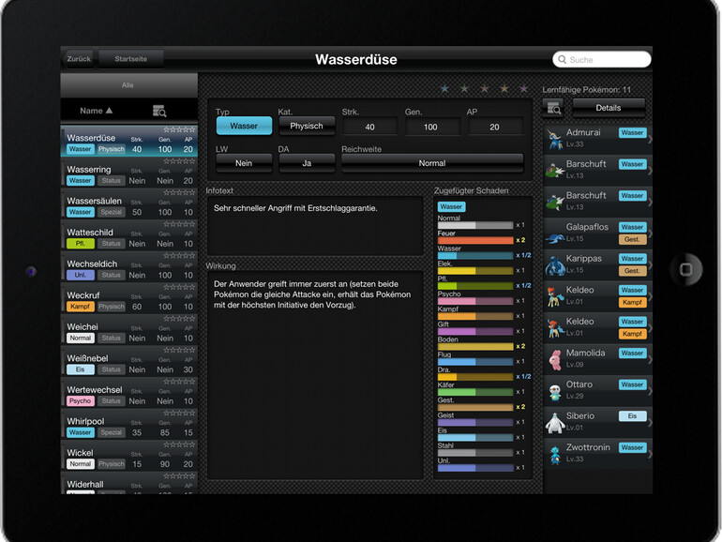722x542 pixels.
Task: Select the Wertewechsel move
Action: click(129, 393)
